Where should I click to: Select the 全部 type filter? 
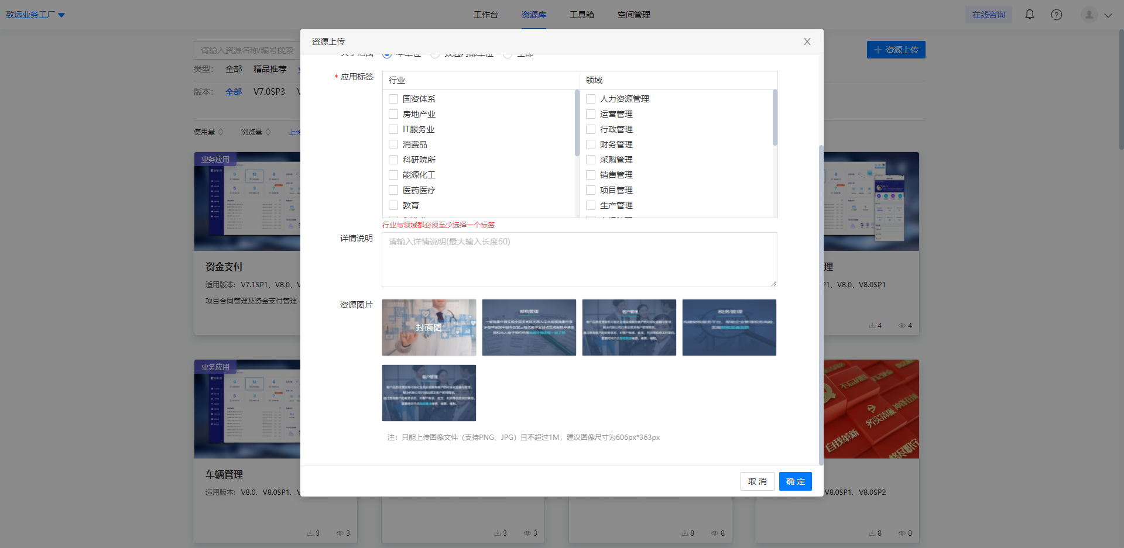tap(234, 69)
